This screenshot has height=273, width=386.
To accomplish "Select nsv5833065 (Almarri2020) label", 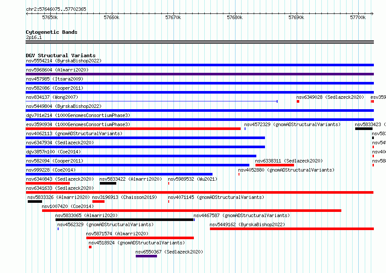I will click(86, 215).
